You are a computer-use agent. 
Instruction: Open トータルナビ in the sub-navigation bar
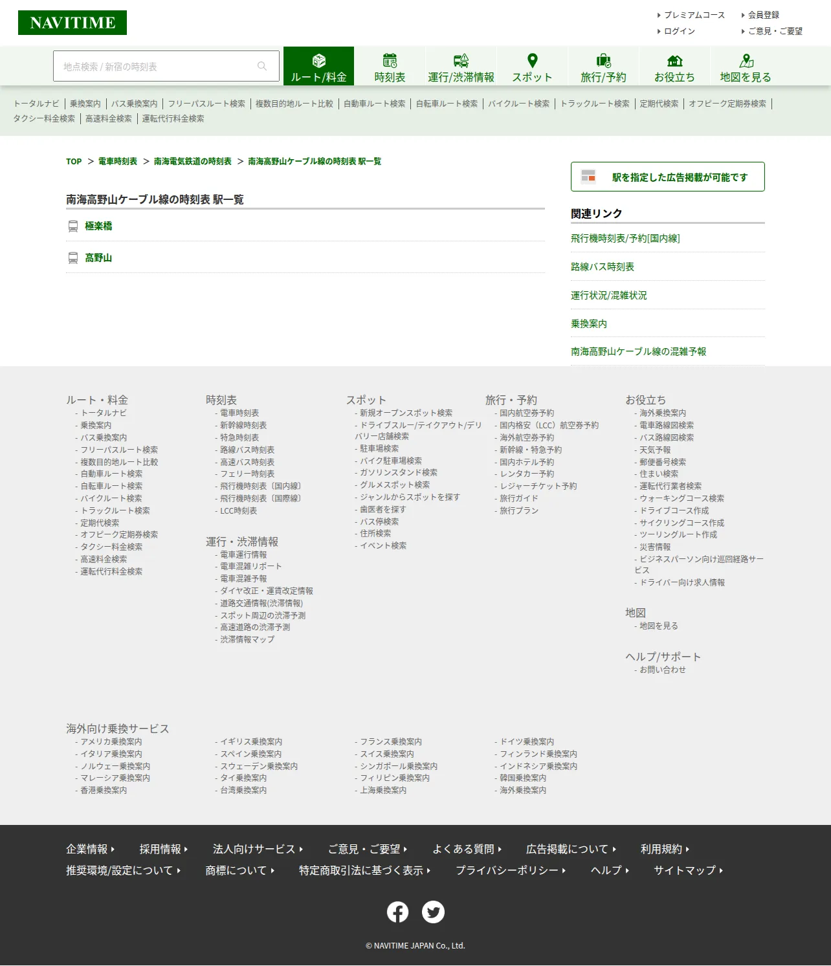(x=36, y=104)
